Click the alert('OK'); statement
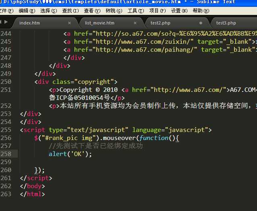The image size is (257, 211). [70, 154]
